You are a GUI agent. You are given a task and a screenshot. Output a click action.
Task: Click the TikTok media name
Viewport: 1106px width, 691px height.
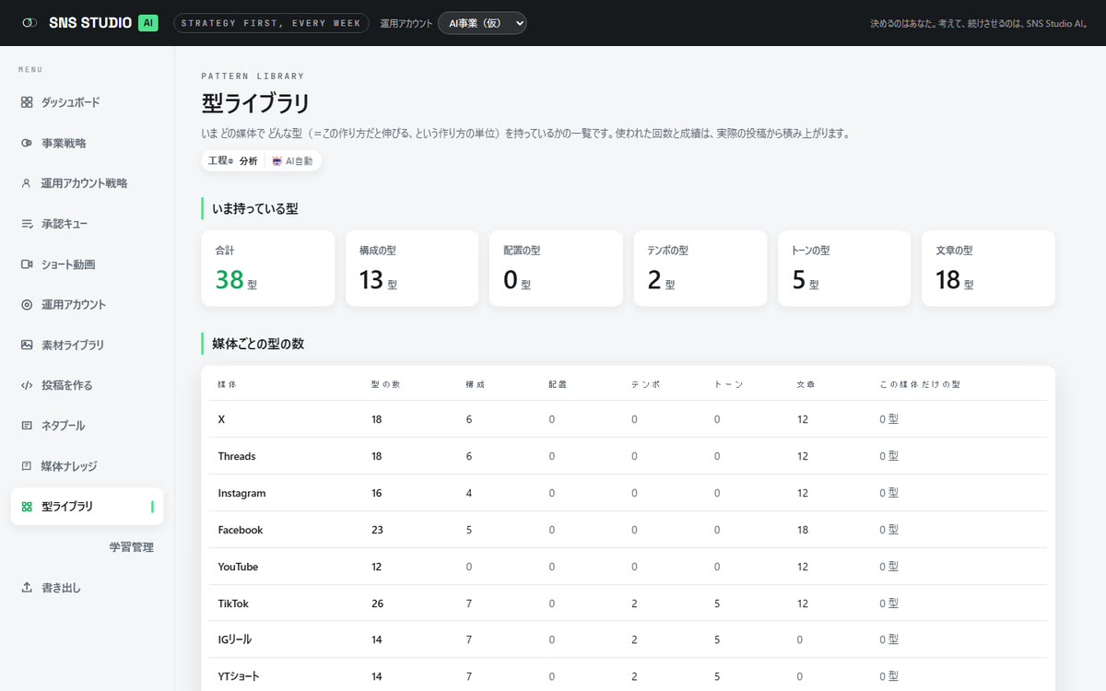click(233, 603)
